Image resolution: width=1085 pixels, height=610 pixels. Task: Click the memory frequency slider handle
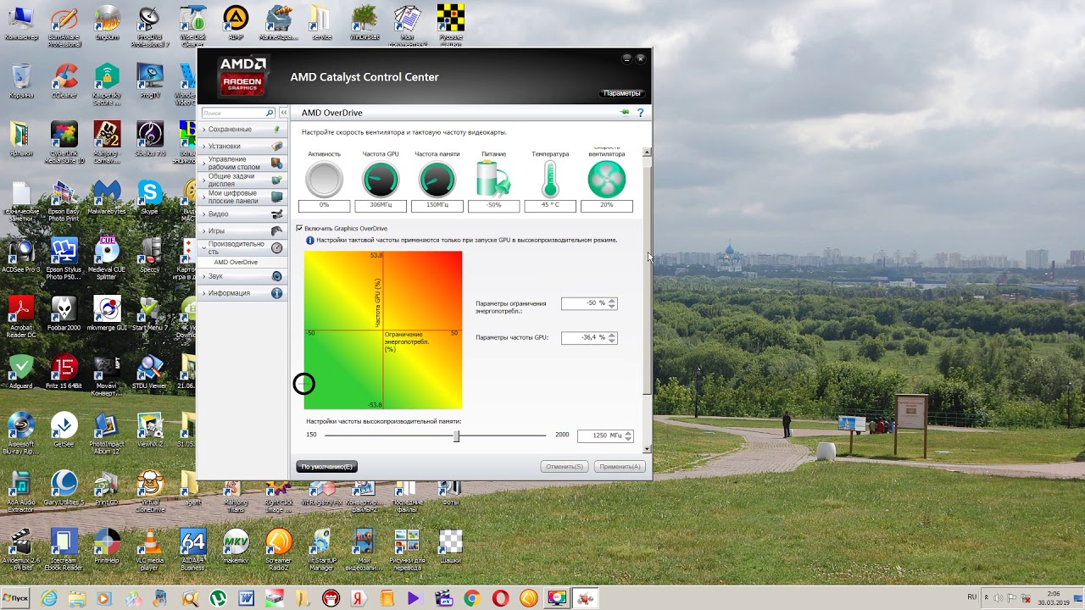click(456, 435)
